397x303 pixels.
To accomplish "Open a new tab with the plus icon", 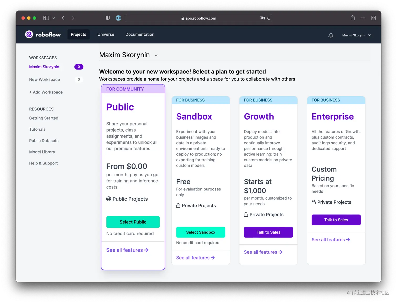I will (x=363, y=18).
